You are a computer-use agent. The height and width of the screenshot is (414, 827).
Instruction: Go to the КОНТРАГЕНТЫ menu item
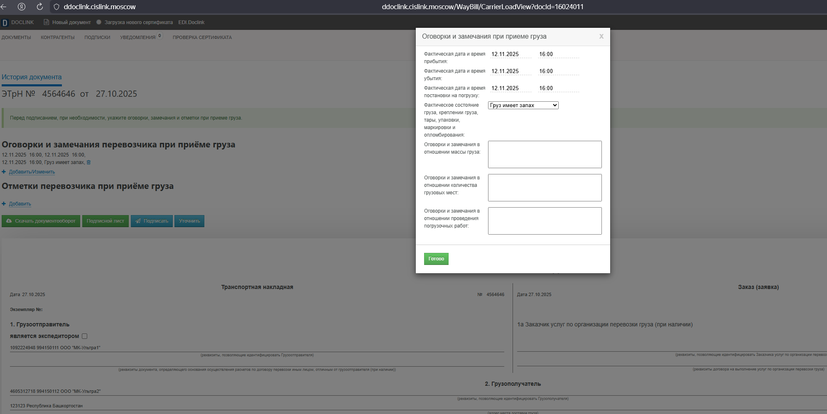[58, 37]
